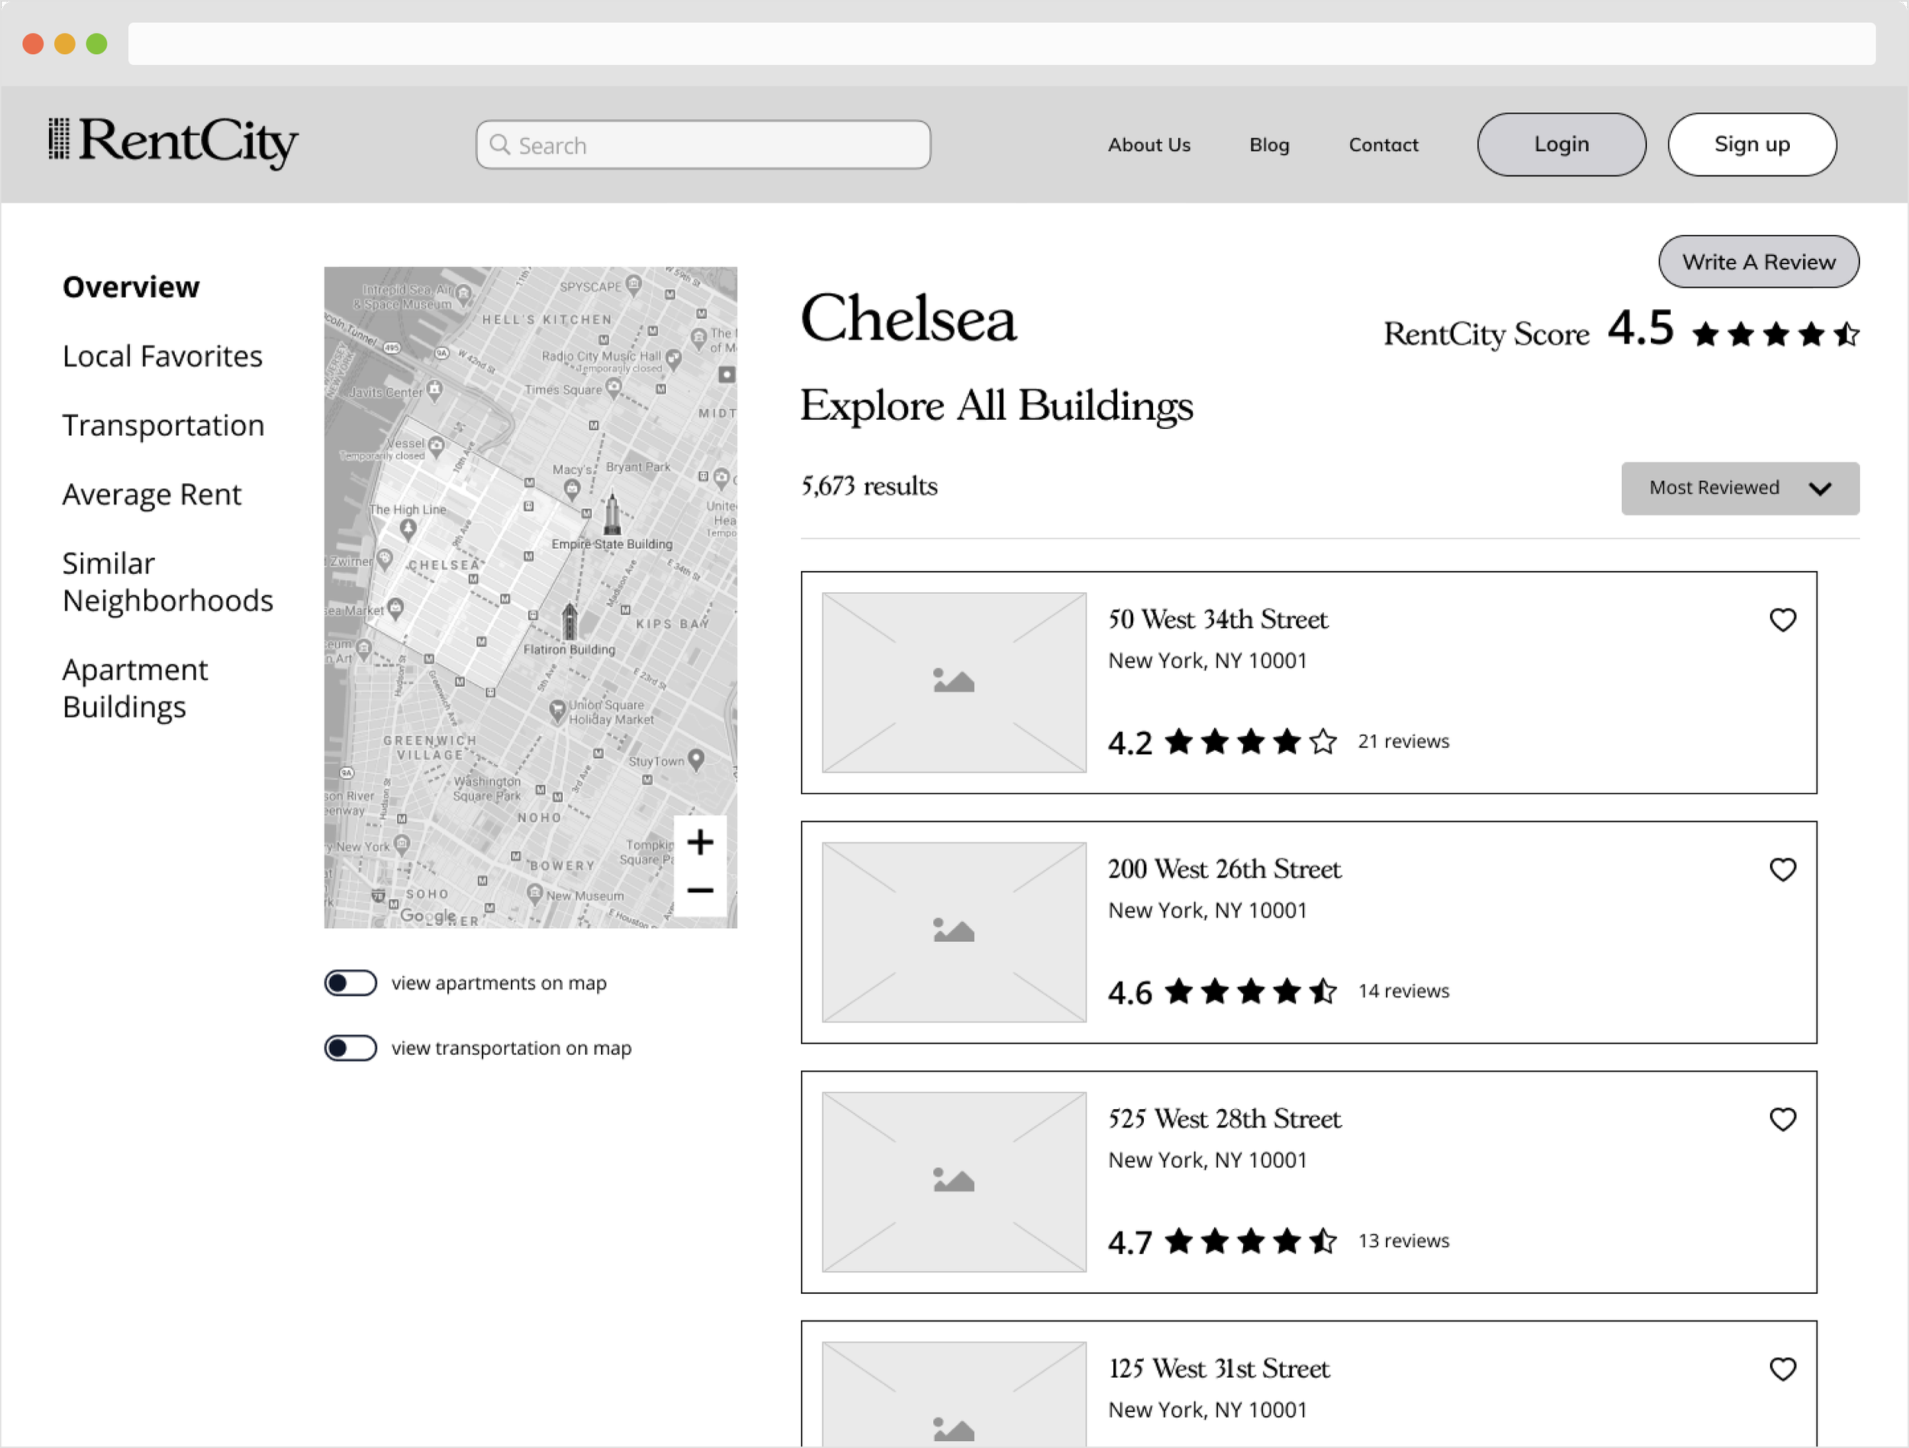Go to Local Favorites section
The height and width of the screenshot is (1448, 1909).
(162, 356)
